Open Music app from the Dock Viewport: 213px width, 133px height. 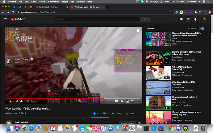(x=103, y=128)
